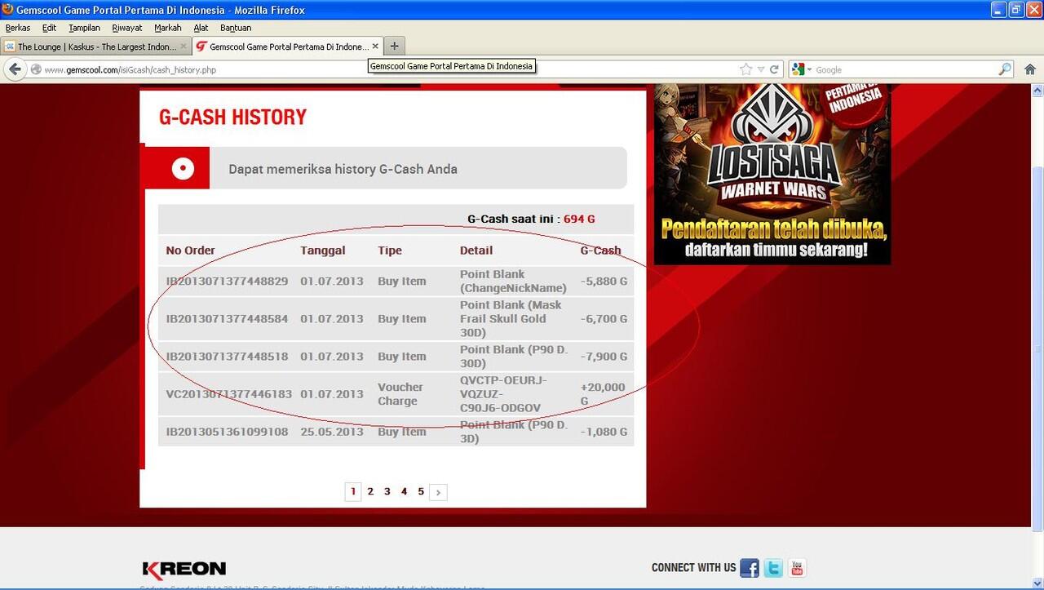Close the Gemscool tab
The image size is (1044, 590).
pos(375,47)
